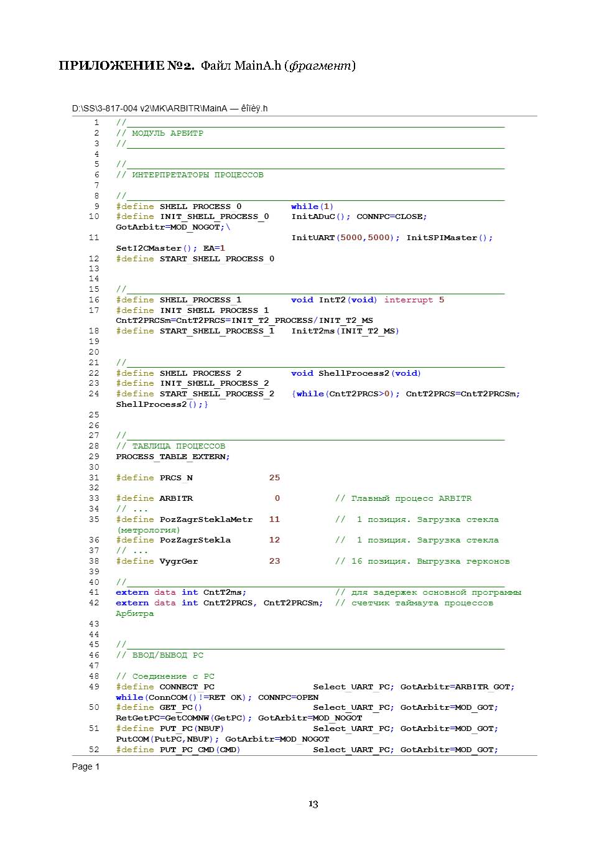Click the comment "// 16 позиция. Выгрузка герконов"
The height and width of the screenshot is (866, 612).
point(422,561)
